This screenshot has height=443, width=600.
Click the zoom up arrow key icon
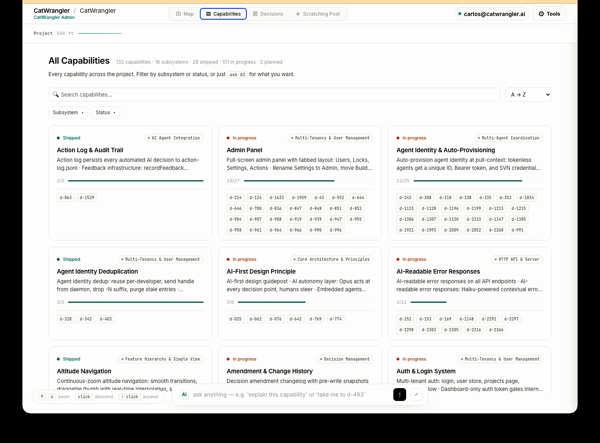click(x=42, y=397)
